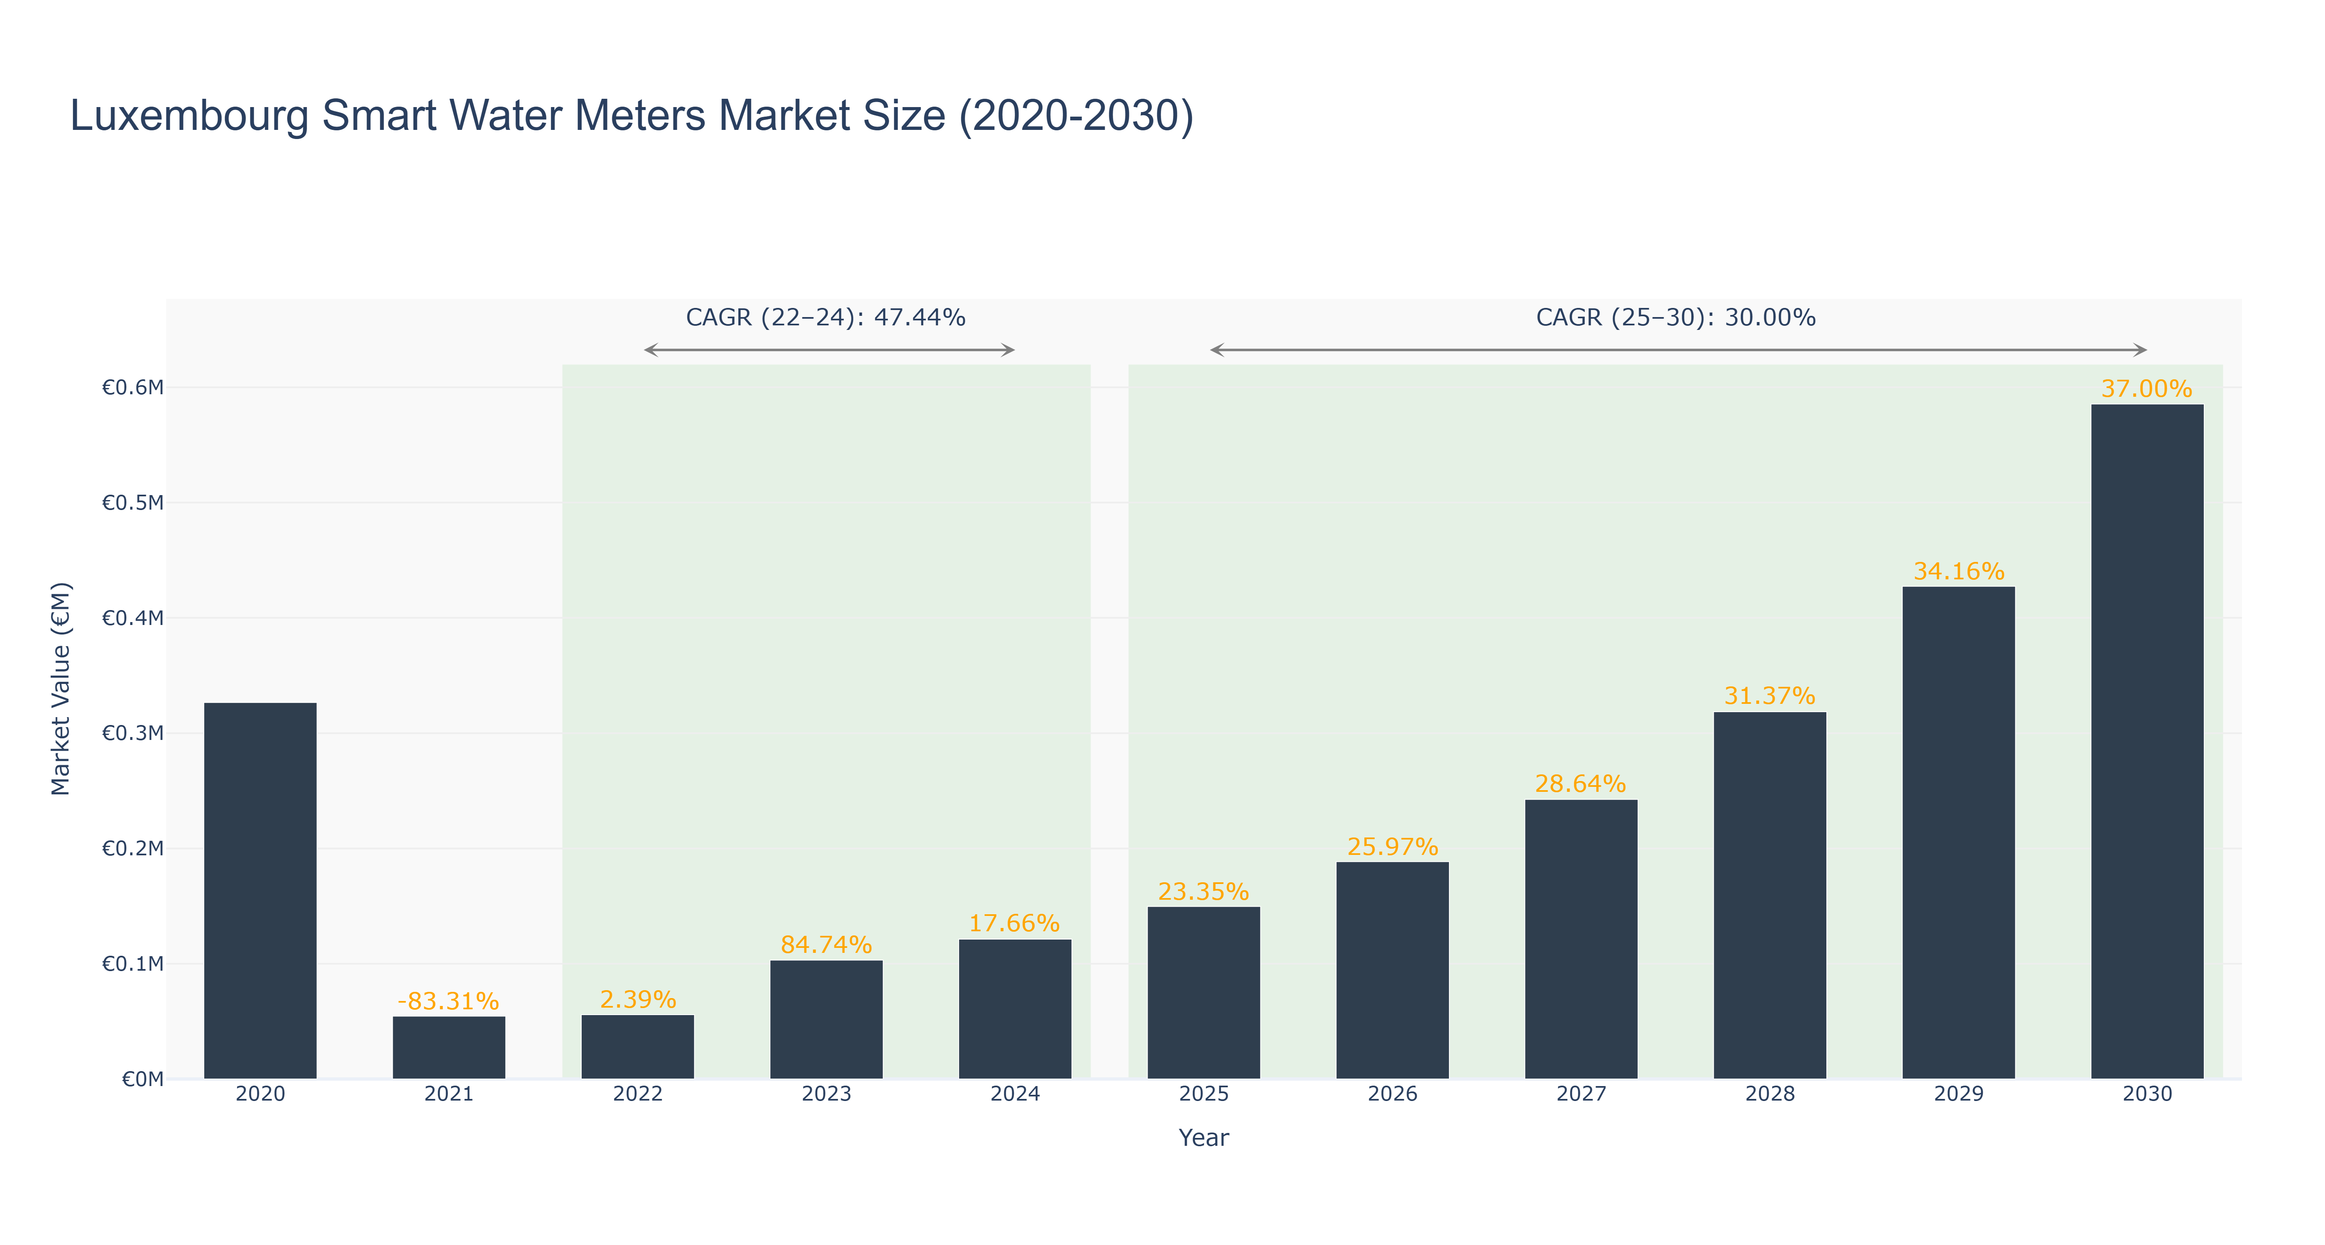The width and height of the screenshot is (2325, 1245).
Task: Click the '2023' x-axis tick label
Action: (x=826, y=1094)
